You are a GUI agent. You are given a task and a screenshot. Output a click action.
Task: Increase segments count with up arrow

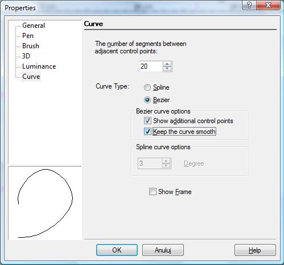(x=167, y=64)
